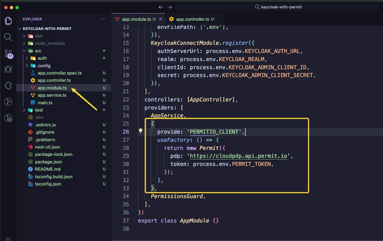Expand the auth folder
Image resolution: width=383 pixels, height=241 pixels.
point(42,58)
